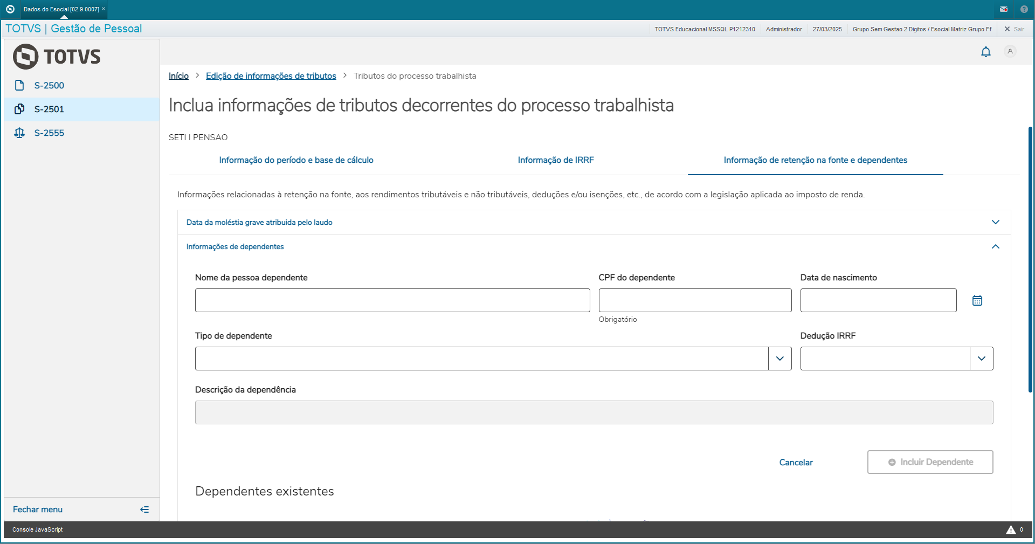Go to Edição de informações de tributos breadcrumb
The height and width of the screenshot is (544, 1035).
click(271, 76)
